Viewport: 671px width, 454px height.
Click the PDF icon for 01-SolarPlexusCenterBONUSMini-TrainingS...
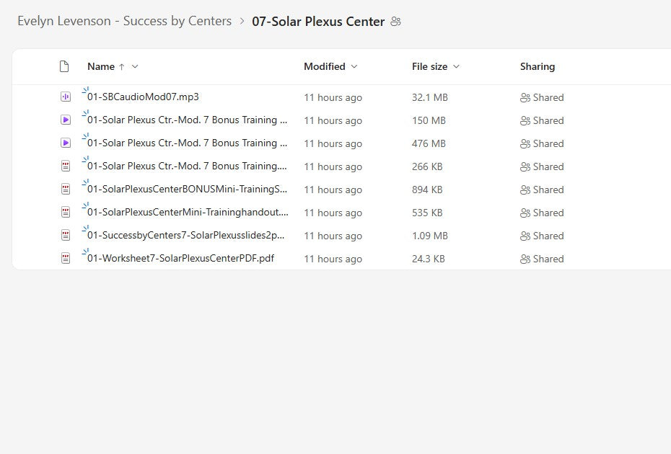pyautogui.click(x=66, y=190)
